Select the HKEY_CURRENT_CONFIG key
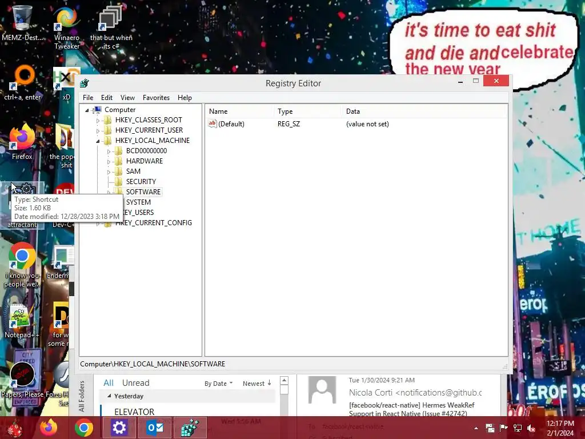 (x=153, y=223)
